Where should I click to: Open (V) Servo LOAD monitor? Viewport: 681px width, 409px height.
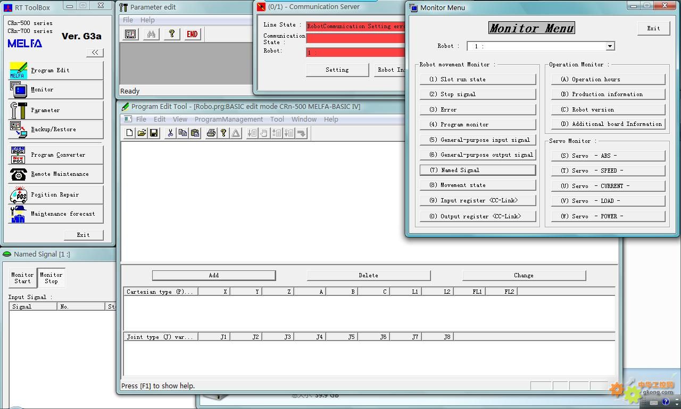[x=608, y=201]
